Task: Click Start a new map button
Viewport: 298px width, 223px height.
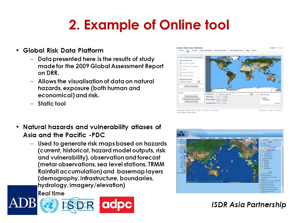Action: point(191,86)
